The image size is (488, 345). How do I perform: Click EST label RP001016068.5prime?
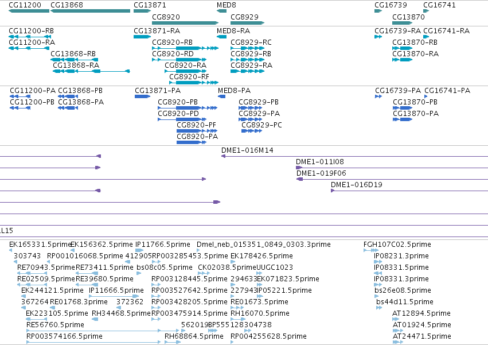coord(85,256)
